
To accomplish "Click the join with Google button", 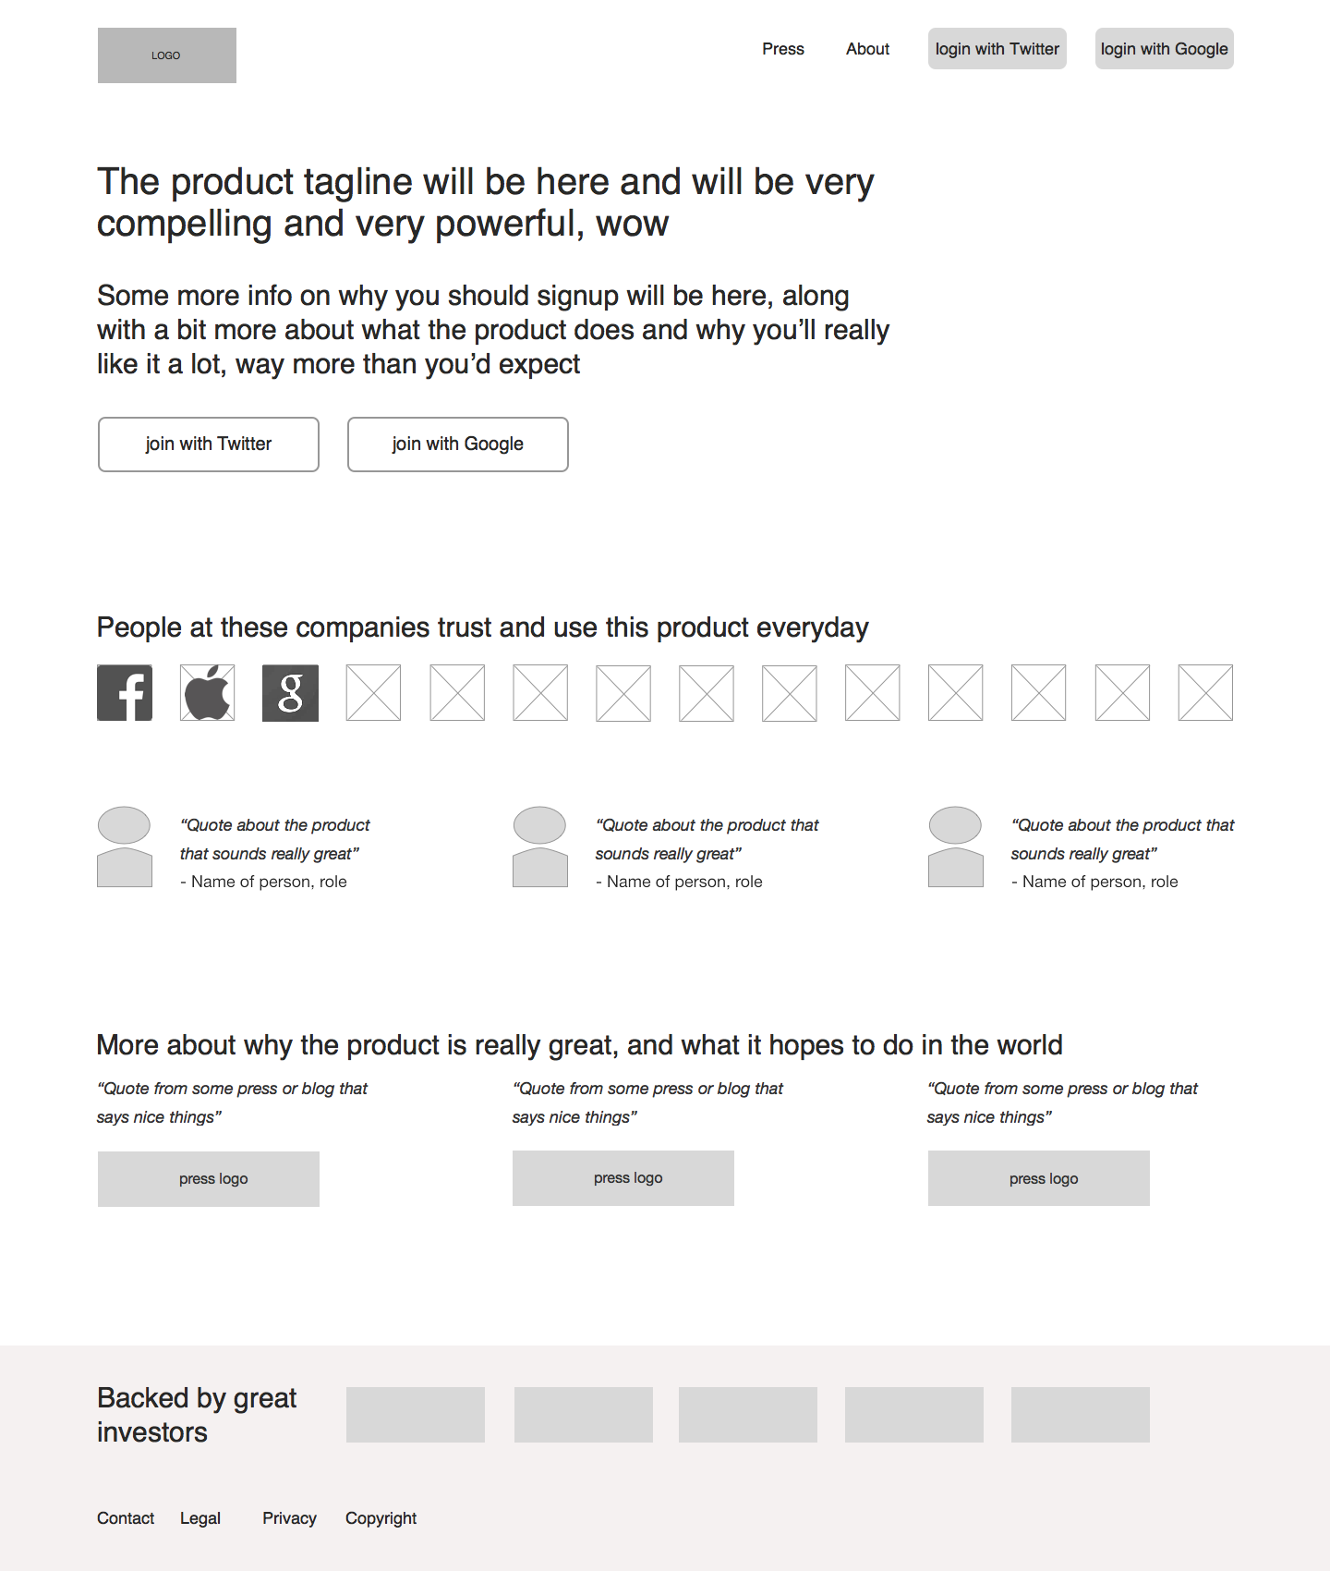I will tap(458, 445).
